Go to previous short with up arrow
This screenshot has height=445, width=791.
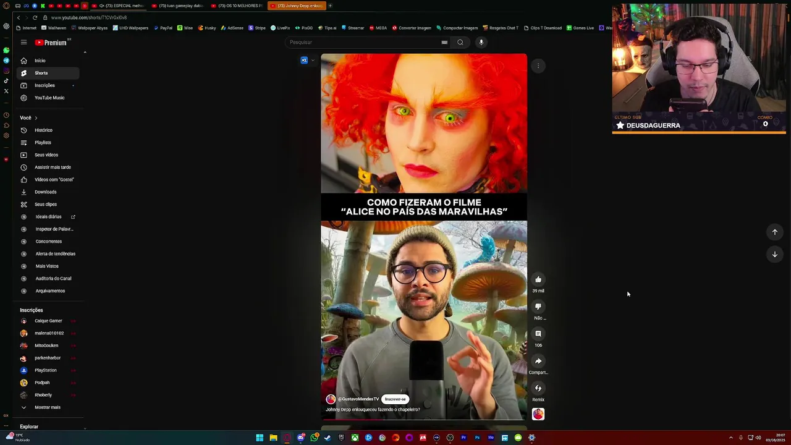[774, 232]
